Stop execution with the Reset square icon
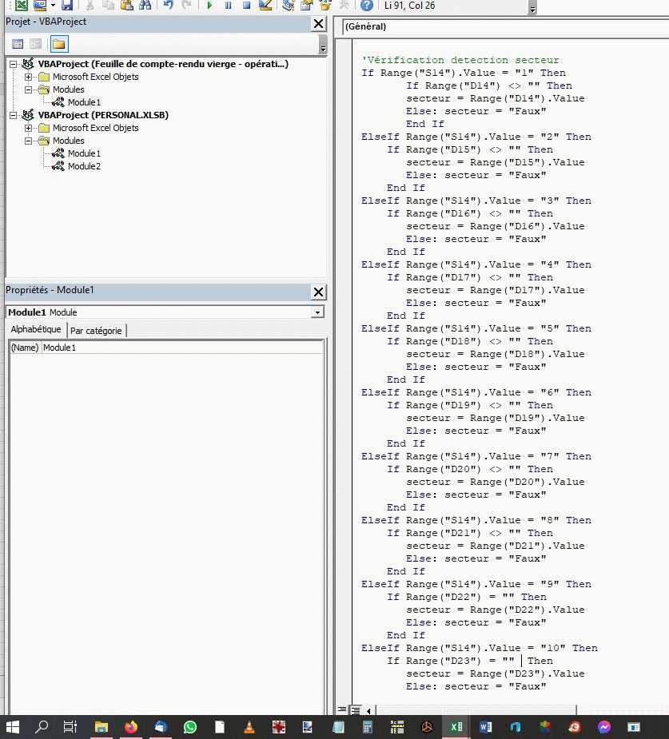 click(x=246, y=5)
